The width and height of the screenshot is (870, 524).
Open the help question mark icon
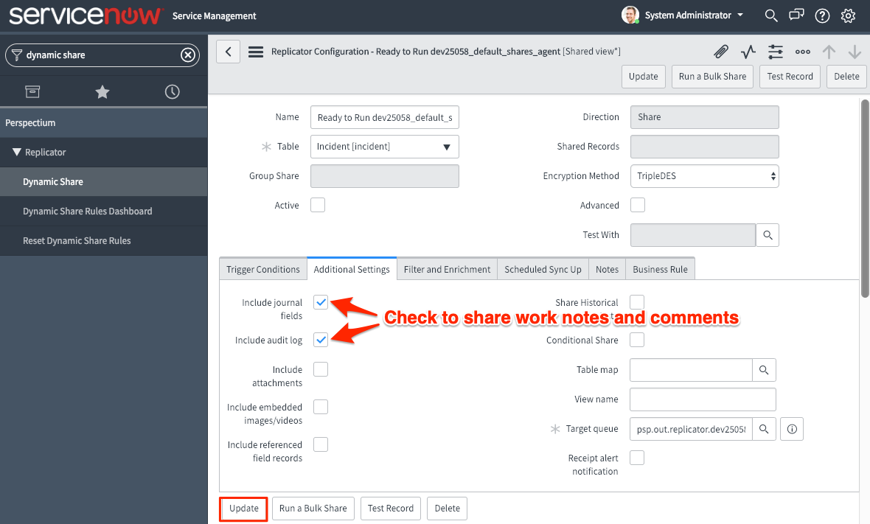[x=822, y=15]
